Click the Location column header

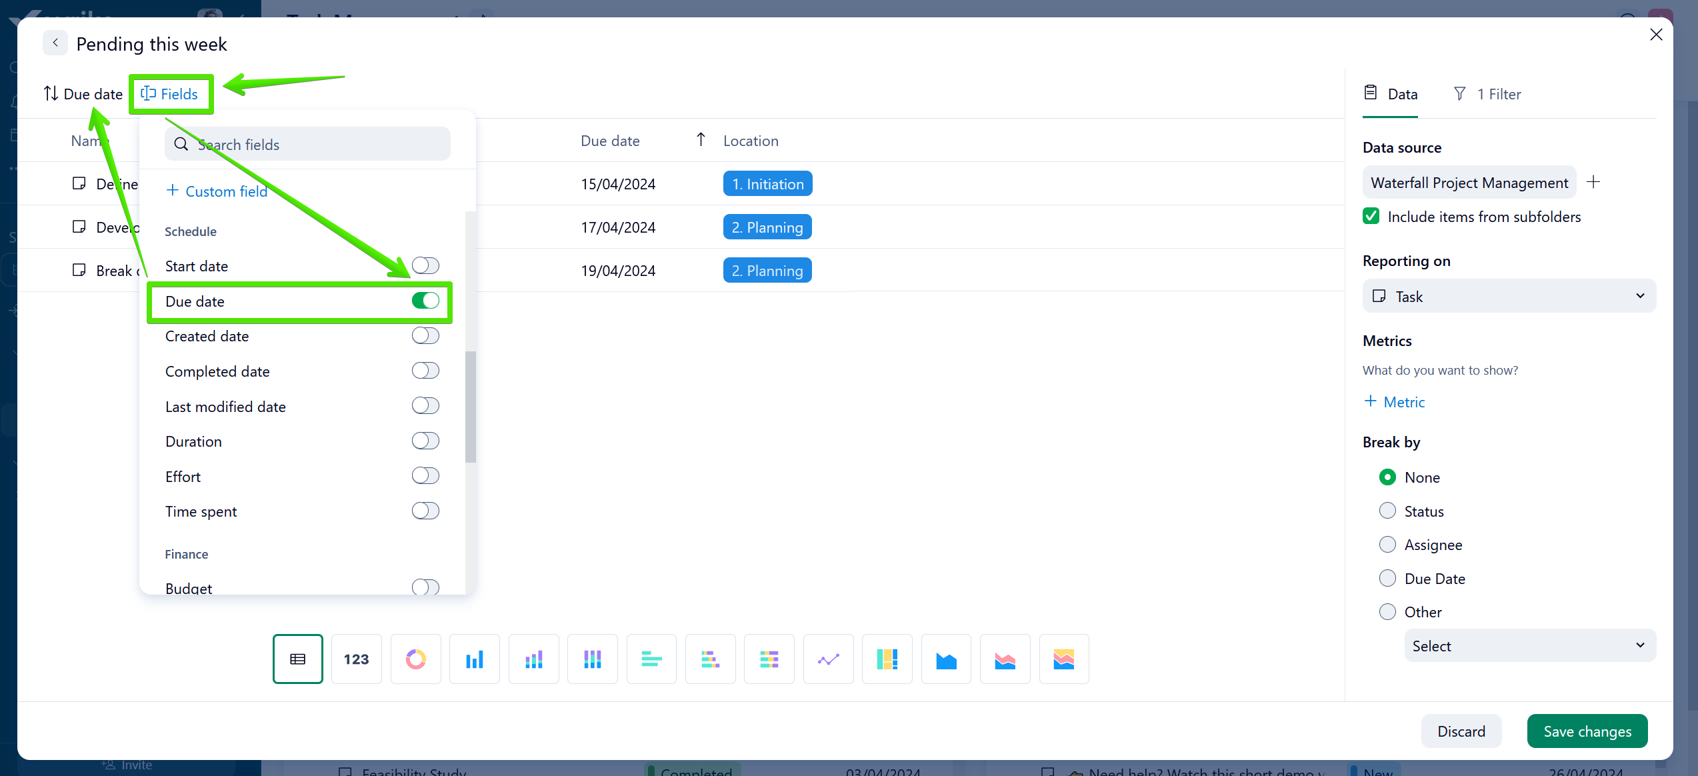coord(751,141)
